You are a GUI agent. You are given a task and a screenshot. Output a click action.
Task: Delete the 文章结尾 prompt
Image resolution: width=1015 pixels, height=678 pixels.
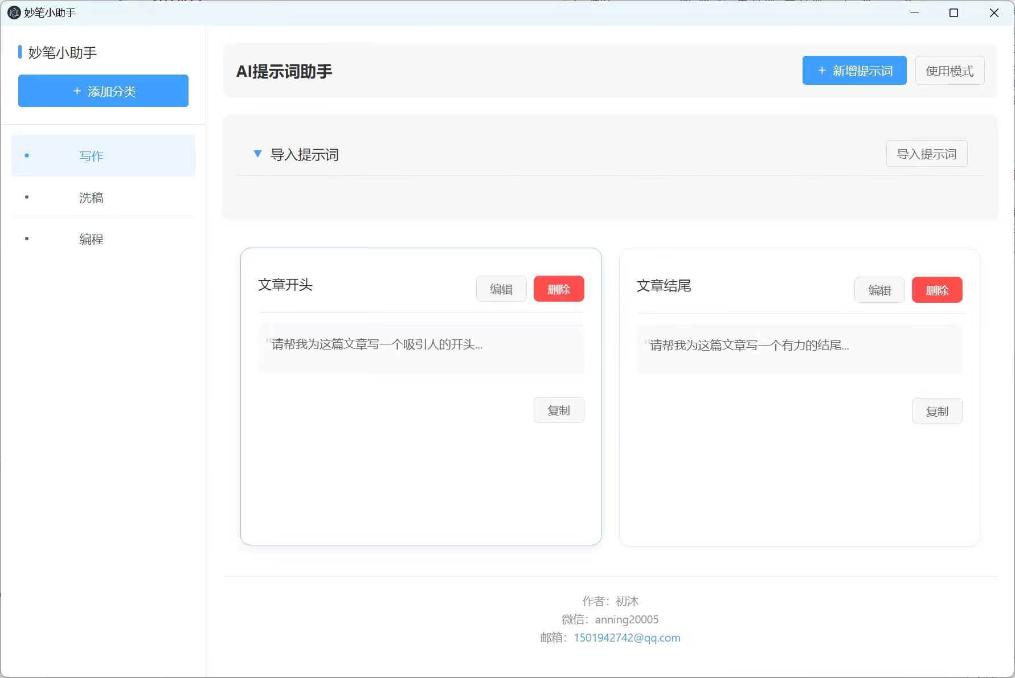[937, 290]
